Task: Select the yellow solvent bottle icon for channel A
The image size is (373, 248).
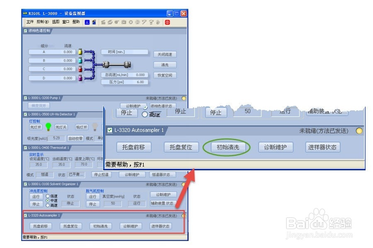Action: 80,52
